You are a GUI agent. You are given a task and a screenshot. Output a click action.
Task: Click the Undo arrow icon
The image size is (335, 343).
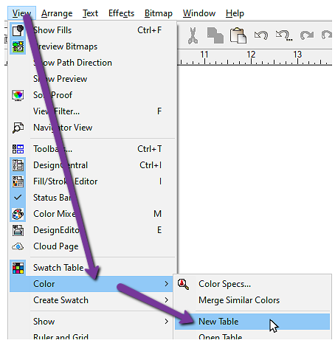(x=261, y=35)
